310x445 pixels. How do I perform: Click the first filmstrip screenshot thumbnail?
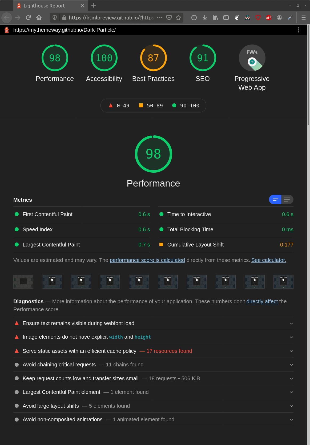tap(23, 282)
